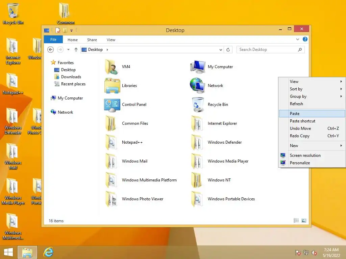Switch to details view in status bar

pyautogui.click(x=296, y=221)
